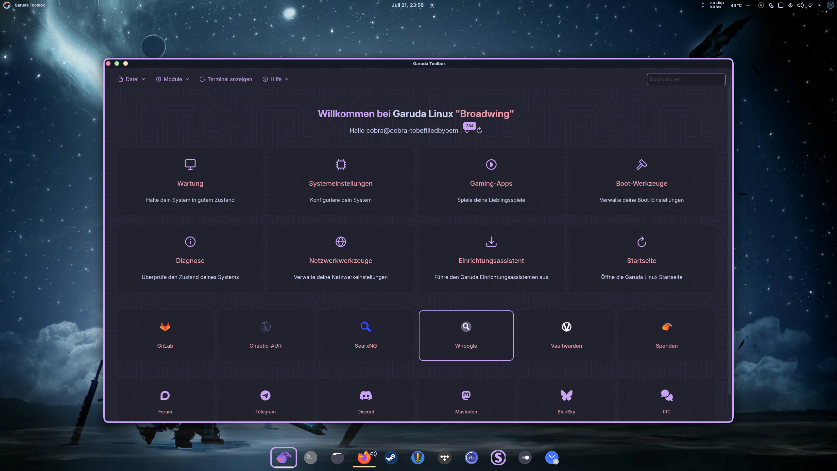The height and width of the screenshot is (471, 837).
Task: Click the media play icon in top bar
Action: coord(761,5)
